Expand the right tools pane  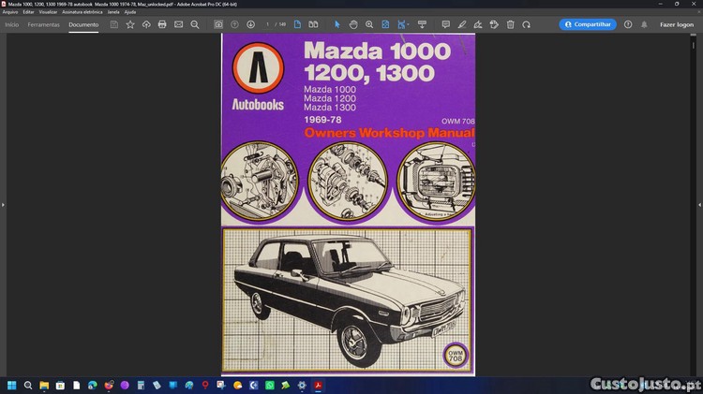[699, 205]
